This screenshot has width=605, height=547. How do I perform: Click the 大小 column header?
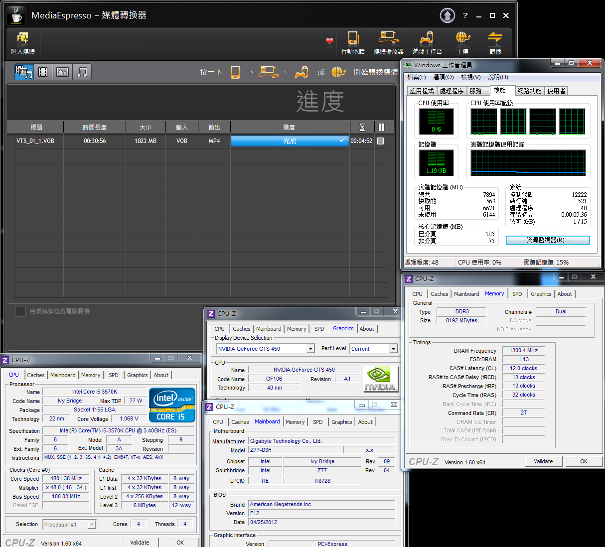tap(146, 127)
